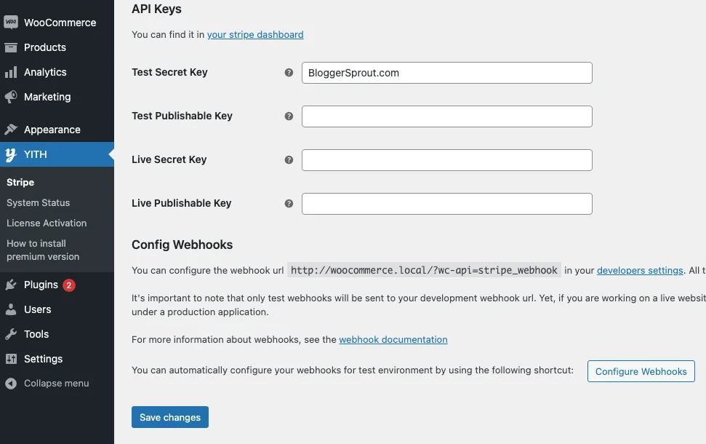Image resolution: width=706 pixels, height=444 pixels.
Task: Click the Test Secret Key label
Action: tap(169, 72)
